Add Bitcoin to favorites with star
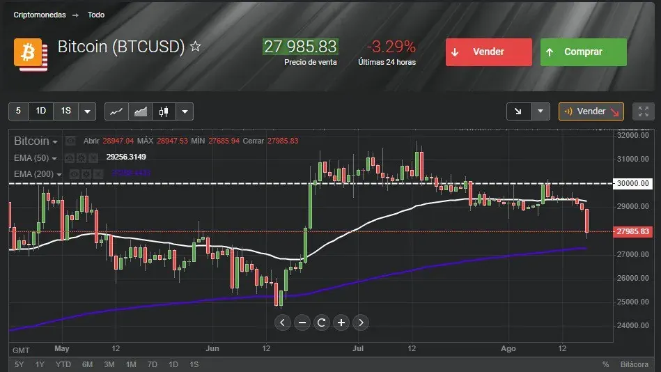Viewport: 661px width, 372px height. tap(195, 46)
